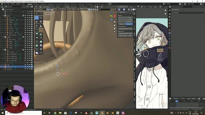
Task: Open the Render menu
Action: click(x=13, y=4)
